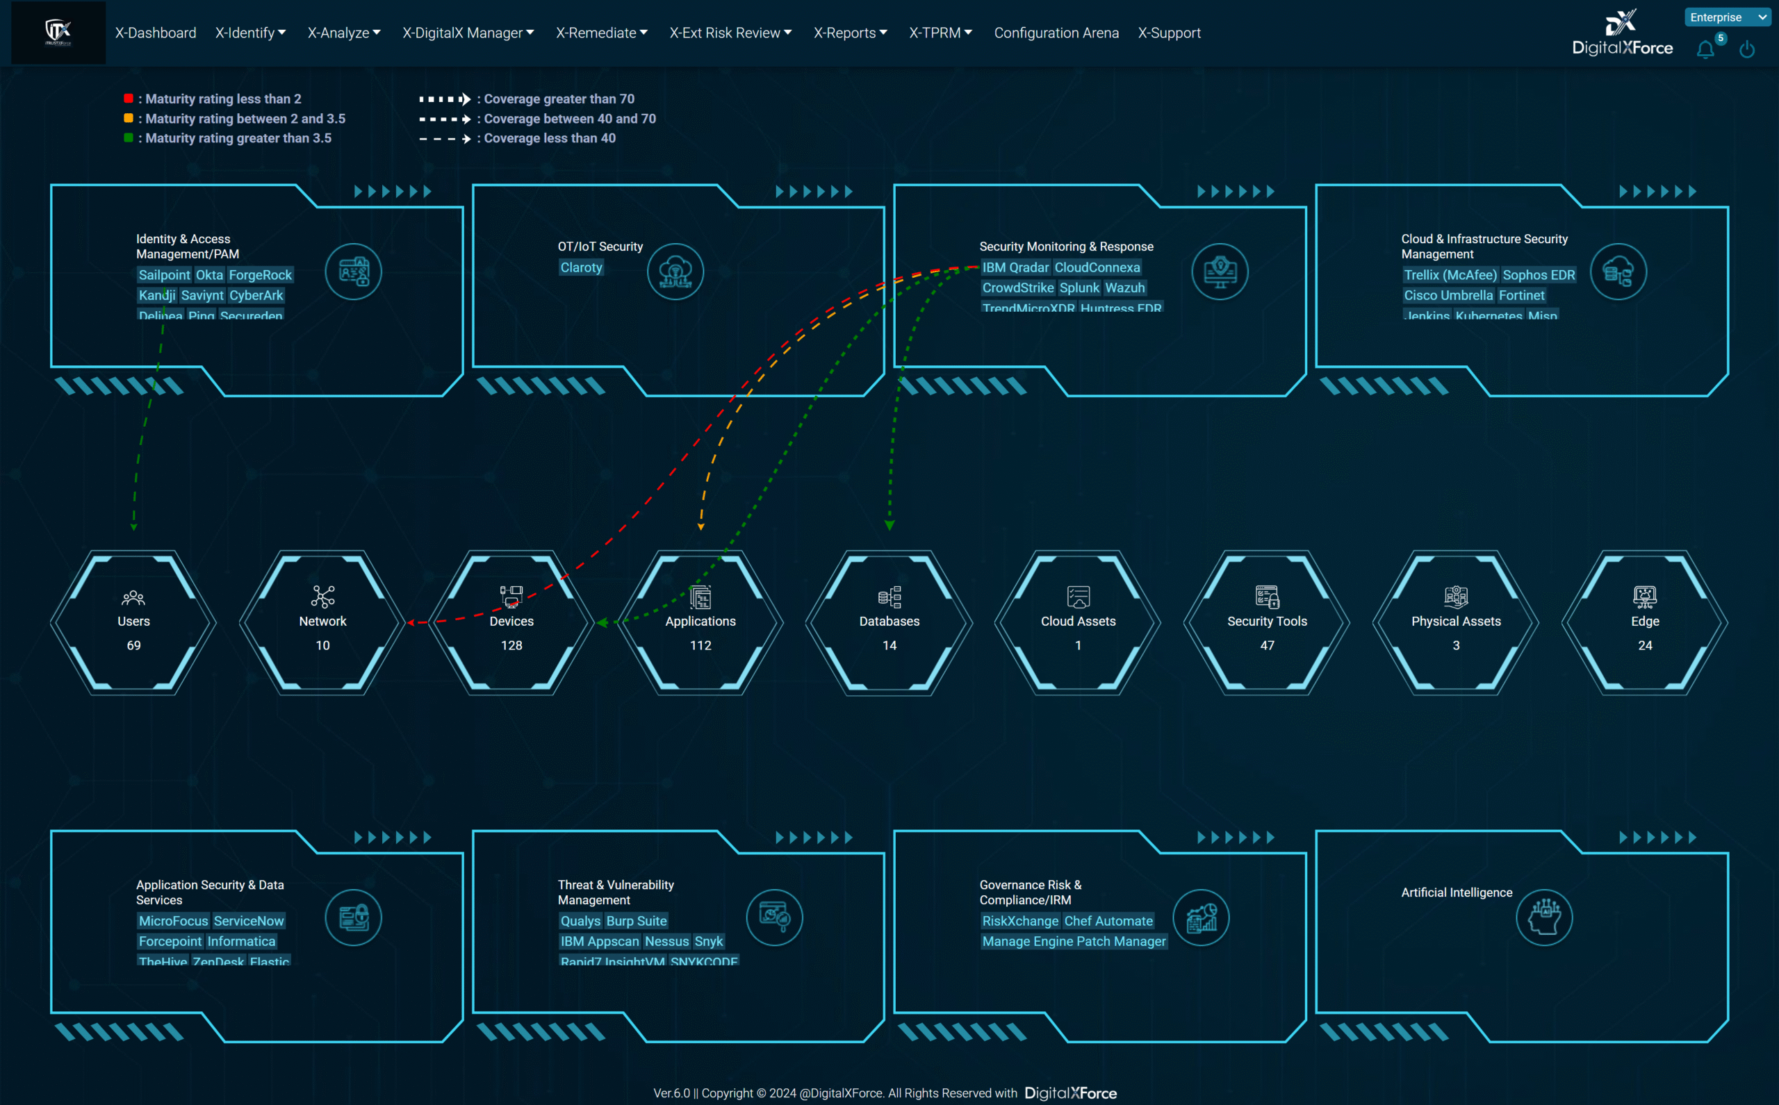Click the Forcepoint tool tag

point(170,941)
